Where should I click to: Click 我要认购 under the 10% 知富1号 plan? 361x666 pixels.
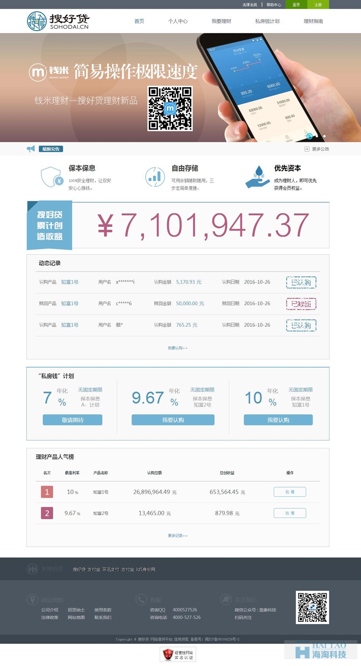tap(278, 420)
